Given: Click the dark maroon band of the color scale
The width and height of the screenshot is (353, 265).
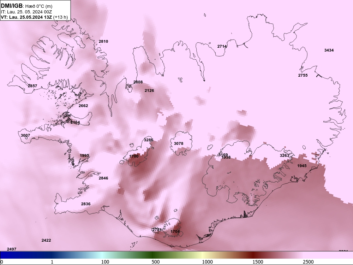Looking at the screenshot, I should (x=253, y=255).
